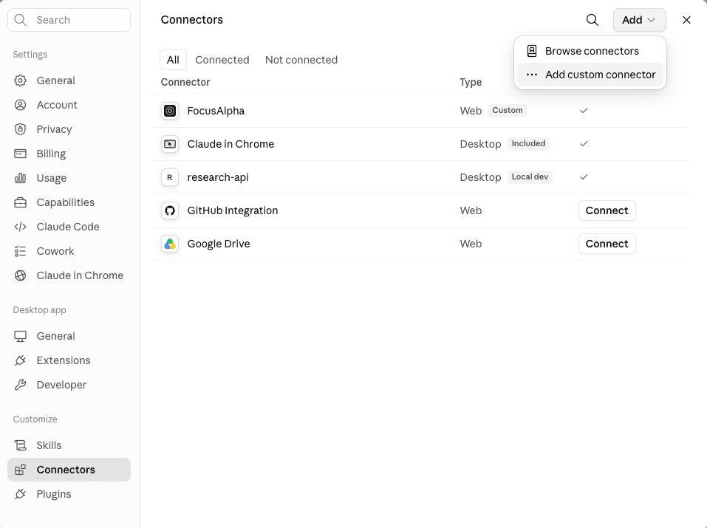Image resolution: width=707 pixels, height=528 pixels.
Task: Open the Privacy settings page
Action: [x=69, y=129]
